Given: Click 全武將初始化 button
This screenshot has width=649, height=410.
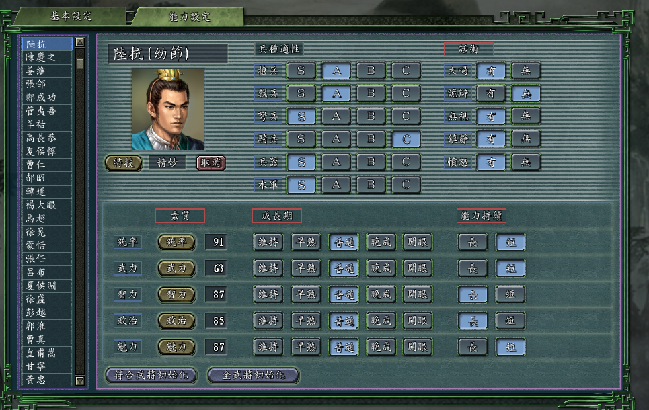Looking at the screenshot, I should pyautogui.click(x=254, y=375).
